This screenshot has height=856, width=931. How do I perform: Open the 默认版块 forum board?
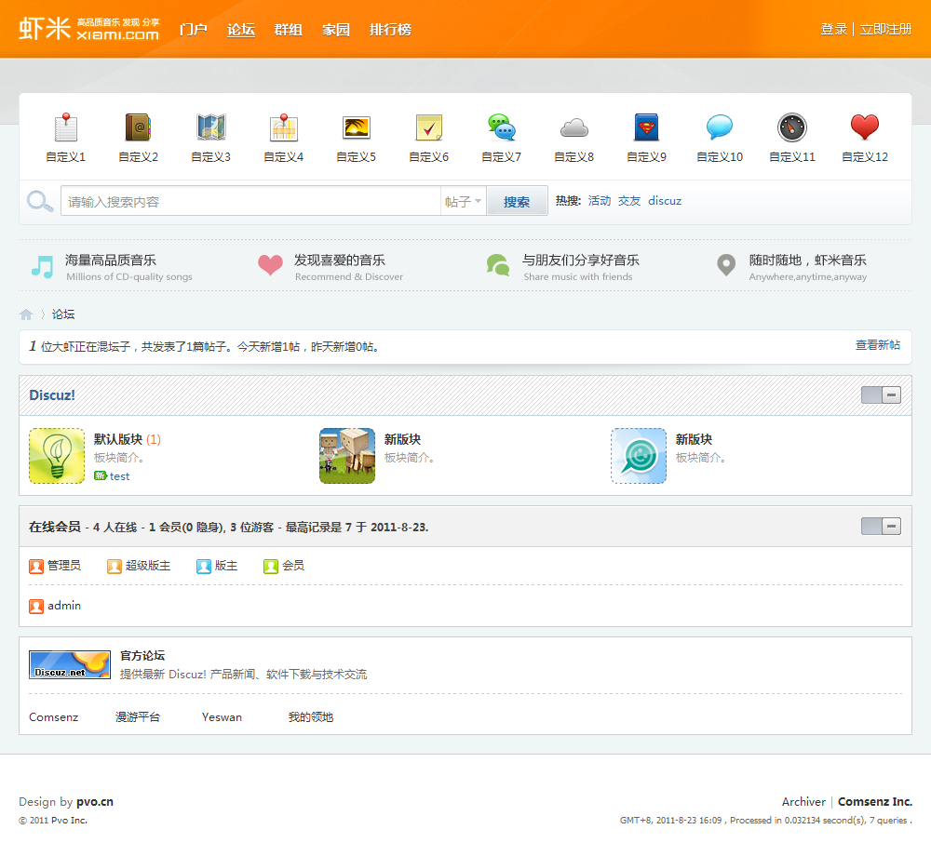(x=118, y=439)
